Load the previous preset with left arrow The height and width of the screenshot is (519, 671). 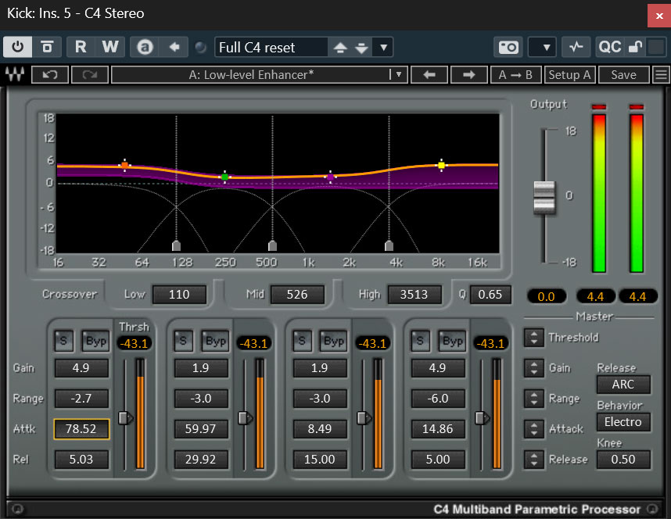point(429,75)
